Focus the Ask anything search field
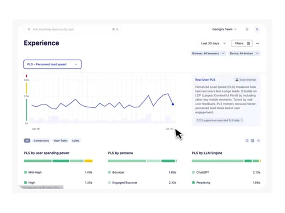Screen dimensions: 285x213 [x=72, y=30]
